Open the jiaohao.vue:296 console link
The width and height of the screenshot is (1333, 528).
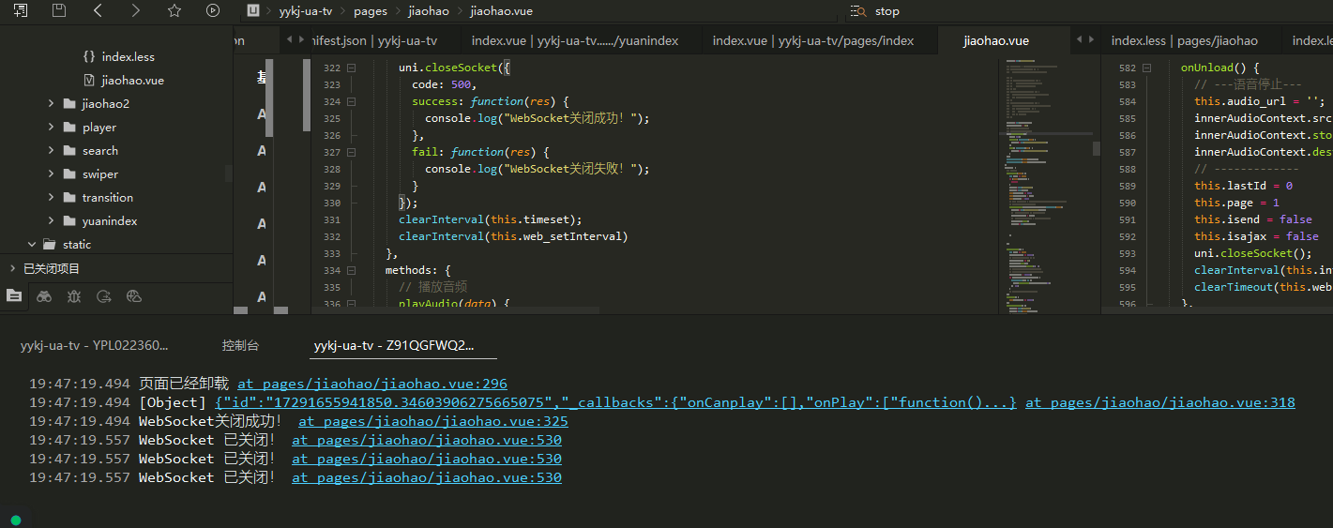coord(371,384)
